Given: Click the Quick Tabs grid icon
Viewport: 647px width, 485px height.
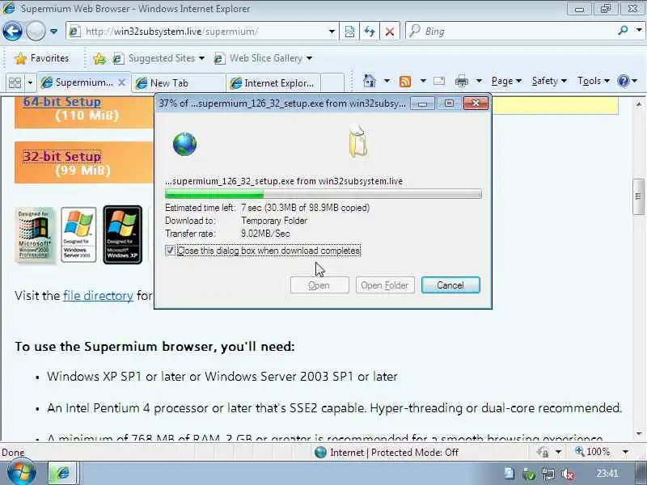Looking at the screenshot, I should pyautogui.click(x=15, y=83).
